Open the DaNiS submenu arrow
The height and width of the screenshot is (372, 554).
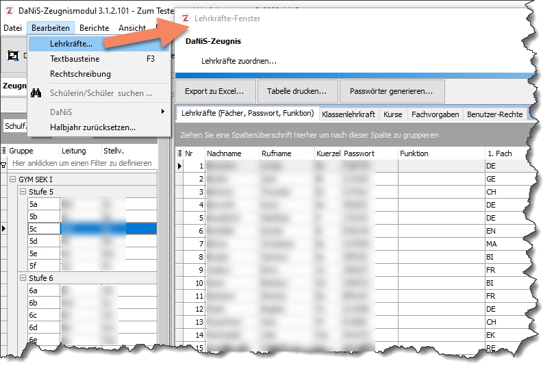(x=162, y=112)
